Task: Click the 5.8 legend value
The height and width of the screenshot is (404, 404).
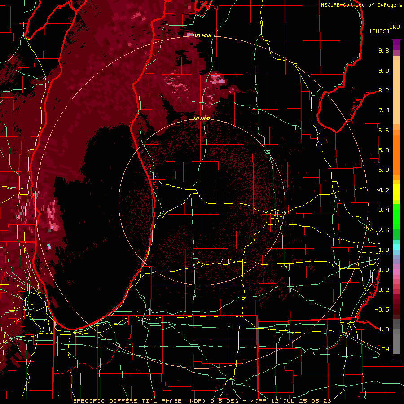Action: point(384,150)
